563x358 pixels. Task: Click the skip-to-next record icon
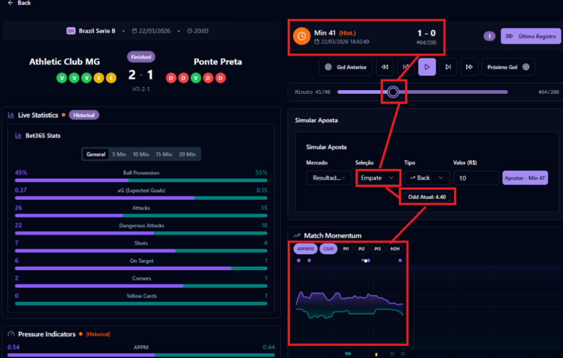448,67
